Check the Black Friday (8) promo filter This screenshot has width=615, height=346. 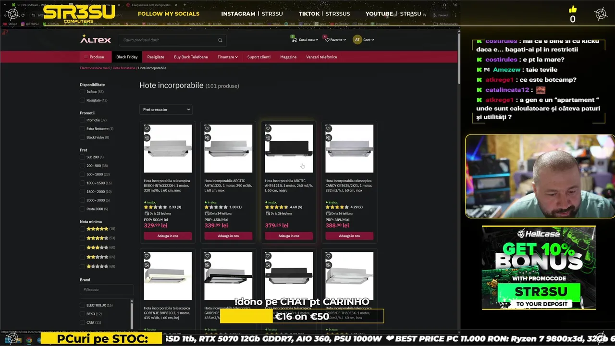82,137
